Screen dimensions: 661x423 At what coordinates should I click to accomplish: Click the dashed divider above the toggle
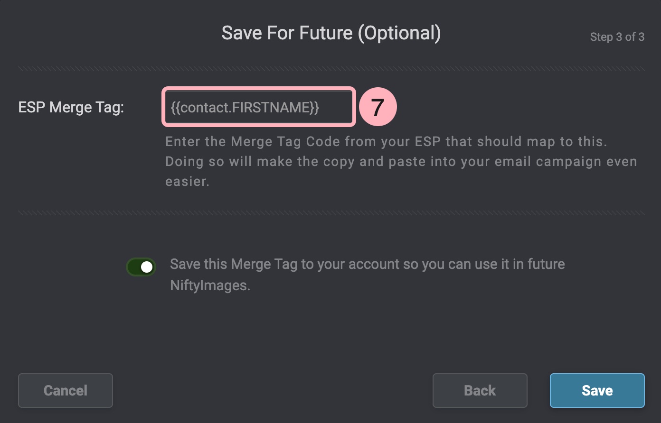pos(331,213)
